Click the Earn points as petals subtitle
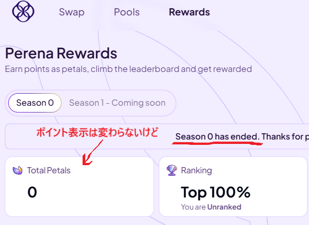 tap(128, 69)
